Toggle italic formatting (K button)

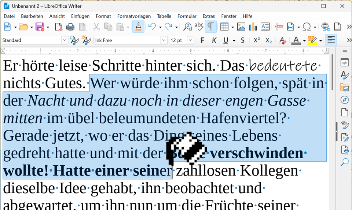[x=214, y=40]
